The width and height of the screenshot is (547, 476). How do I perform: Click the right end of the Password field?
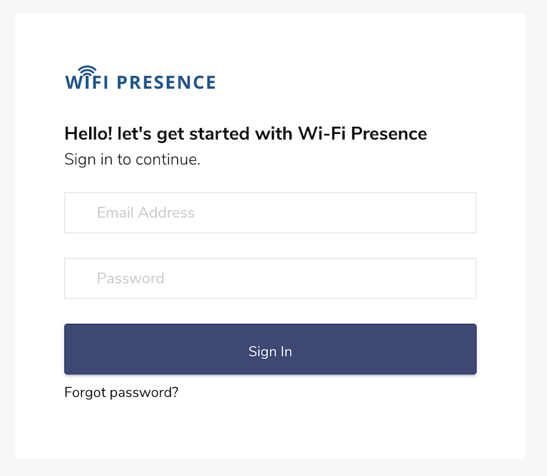click(464, 278)
